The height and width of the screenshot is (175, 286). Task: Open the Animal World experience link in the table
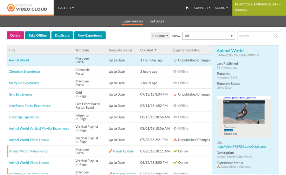click(19, 60)
